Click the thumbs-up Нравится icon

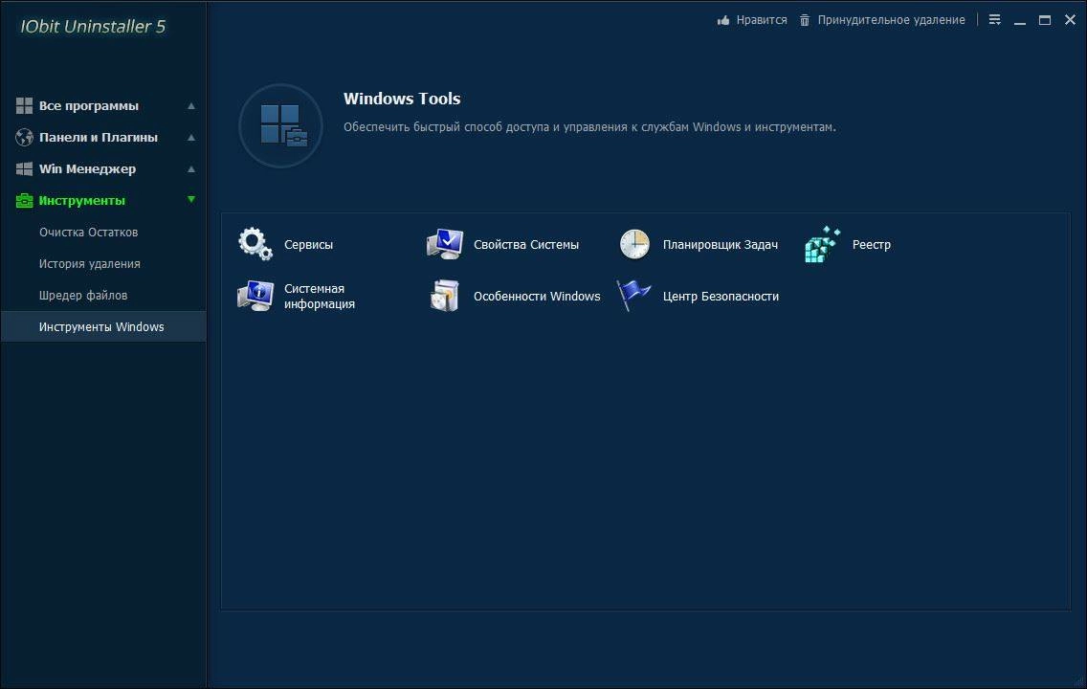(723, 20)
